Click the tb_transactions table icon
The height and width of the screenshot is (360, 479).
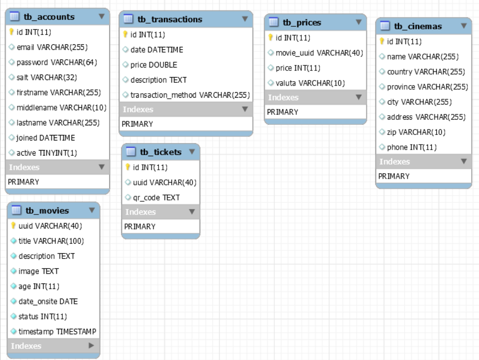(x=129, y=20)
